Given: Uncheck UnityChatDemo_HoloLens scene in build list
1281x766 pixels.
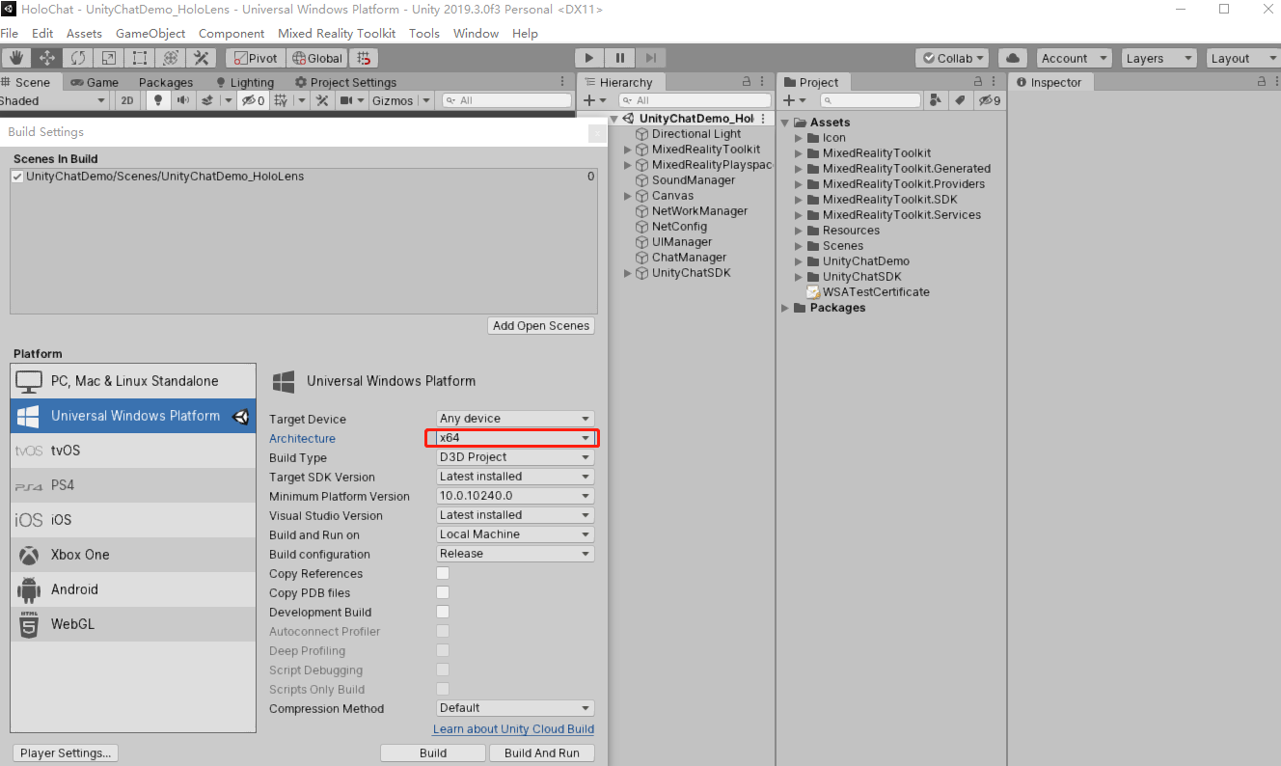Looking at the screenshot, I should point(17,177).
